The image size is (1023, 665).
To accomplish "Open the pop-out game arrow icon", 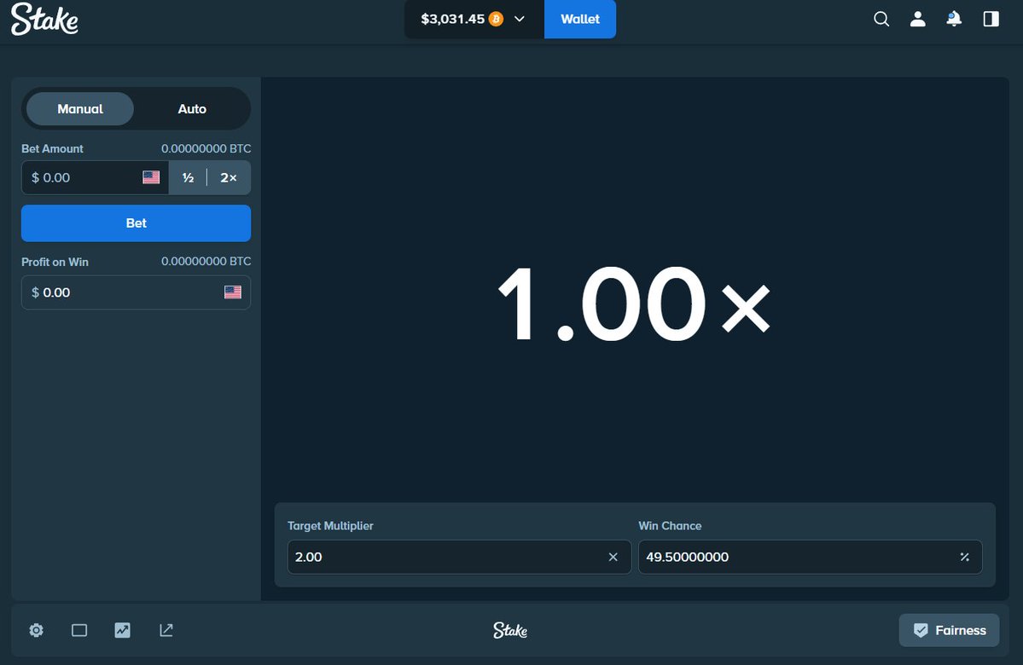I will click(166, 630).
